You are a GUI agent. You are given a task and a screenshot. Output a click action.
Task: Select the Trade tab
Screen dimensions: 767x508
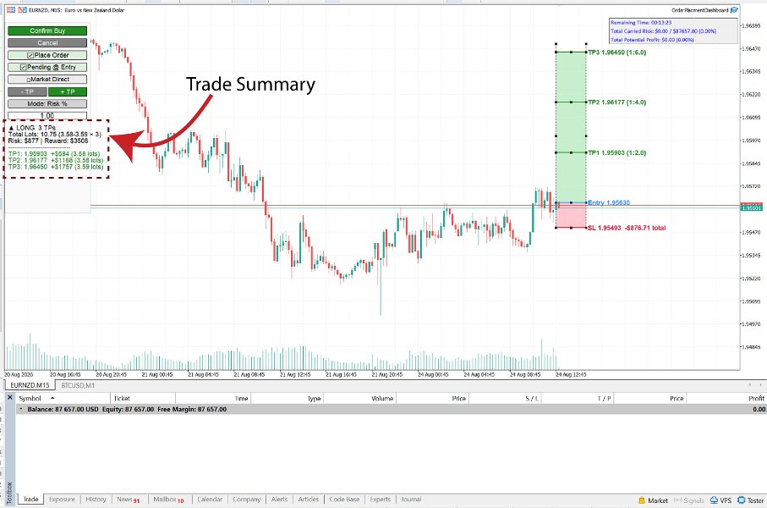[x=30, y=500]
